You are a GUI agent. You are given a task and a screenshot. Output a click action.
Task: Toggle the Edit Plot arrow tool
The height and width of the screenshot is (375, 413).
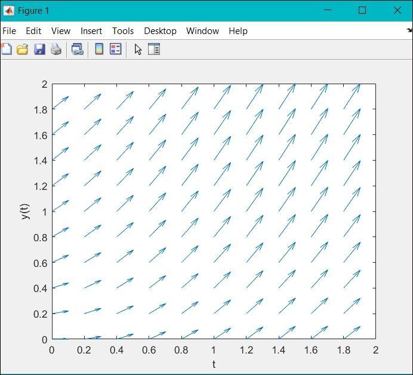point(138,50)
